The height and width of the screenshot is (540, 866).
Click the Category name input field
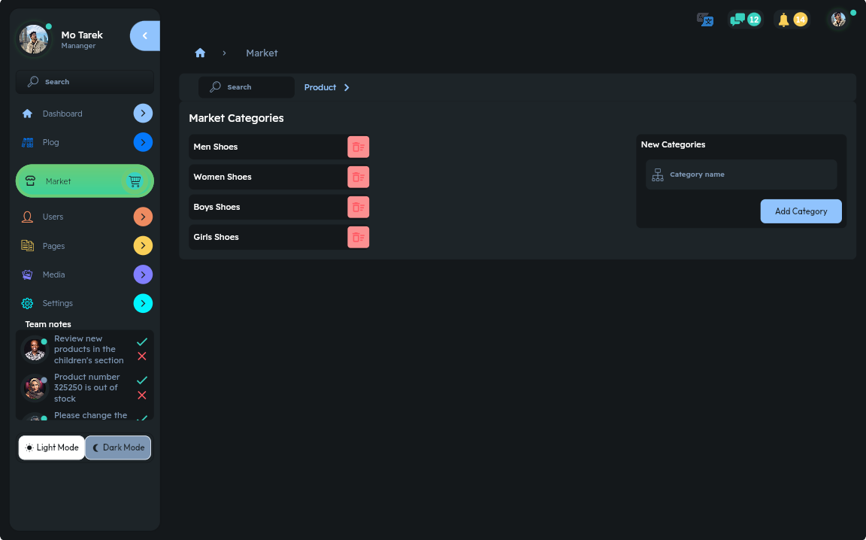(x=740, y=174)
